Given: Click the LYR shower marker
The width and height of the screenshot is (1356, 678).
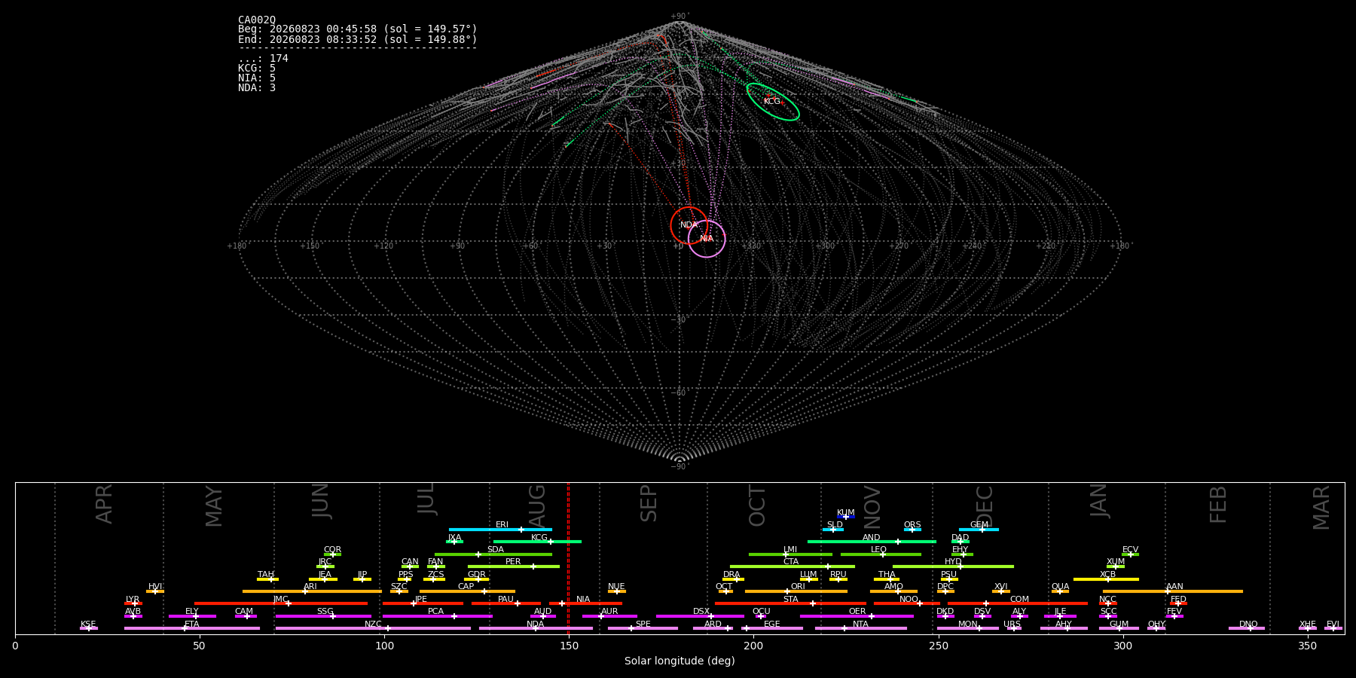Looking at the screenshot, I should tap(135, 603).
